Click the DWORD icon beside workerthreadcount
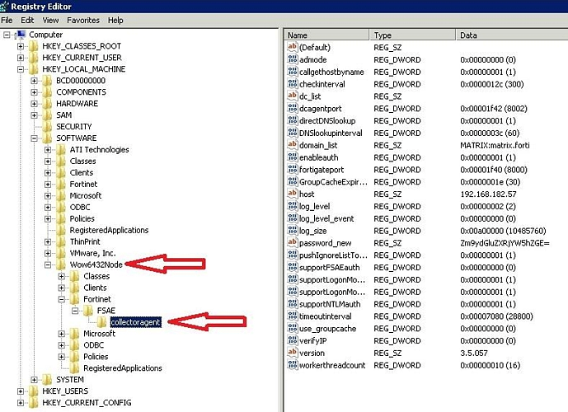 point(292,365)
